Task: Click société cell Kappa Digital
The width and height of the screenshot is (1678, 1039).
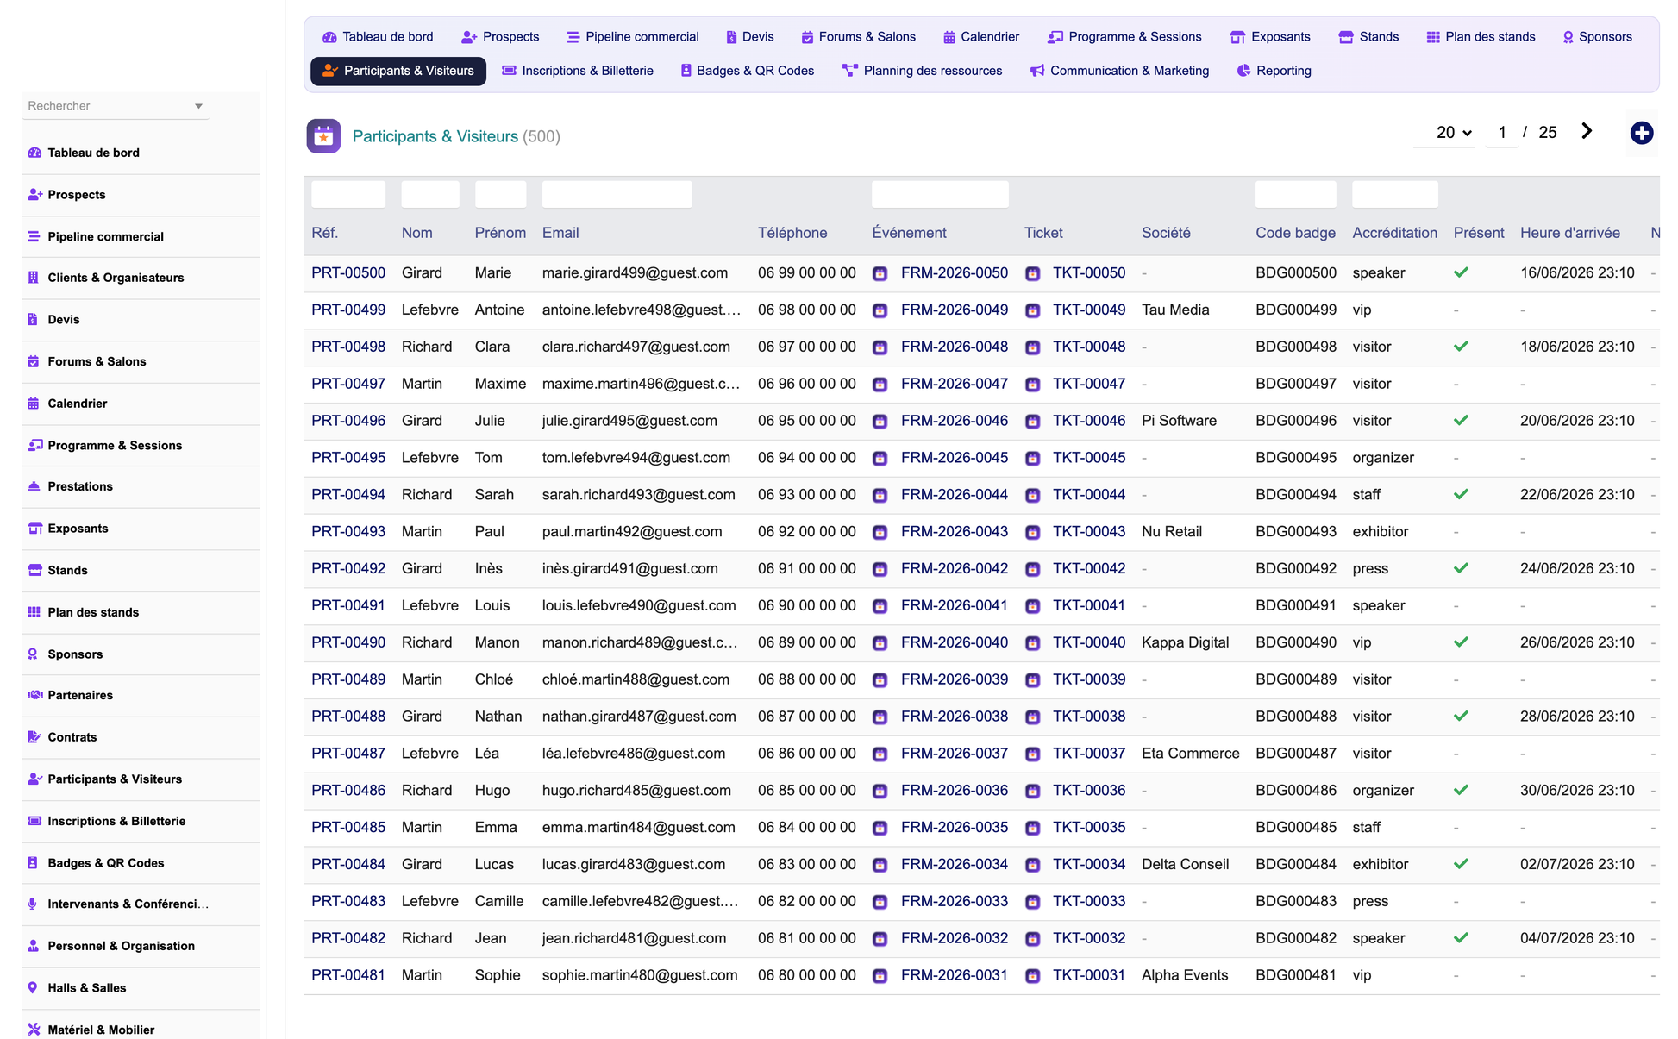Action: pos(1185,642)
